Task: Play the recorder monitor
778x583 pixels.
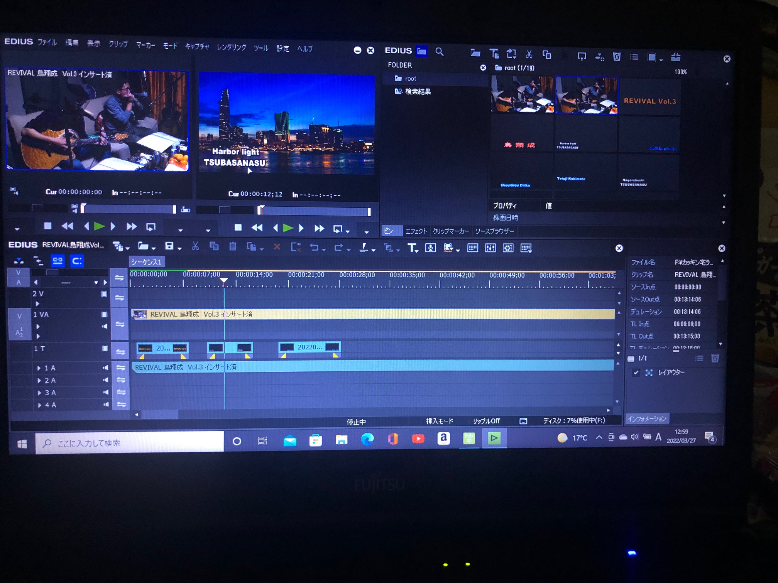Action: click(x=288, y=228)
